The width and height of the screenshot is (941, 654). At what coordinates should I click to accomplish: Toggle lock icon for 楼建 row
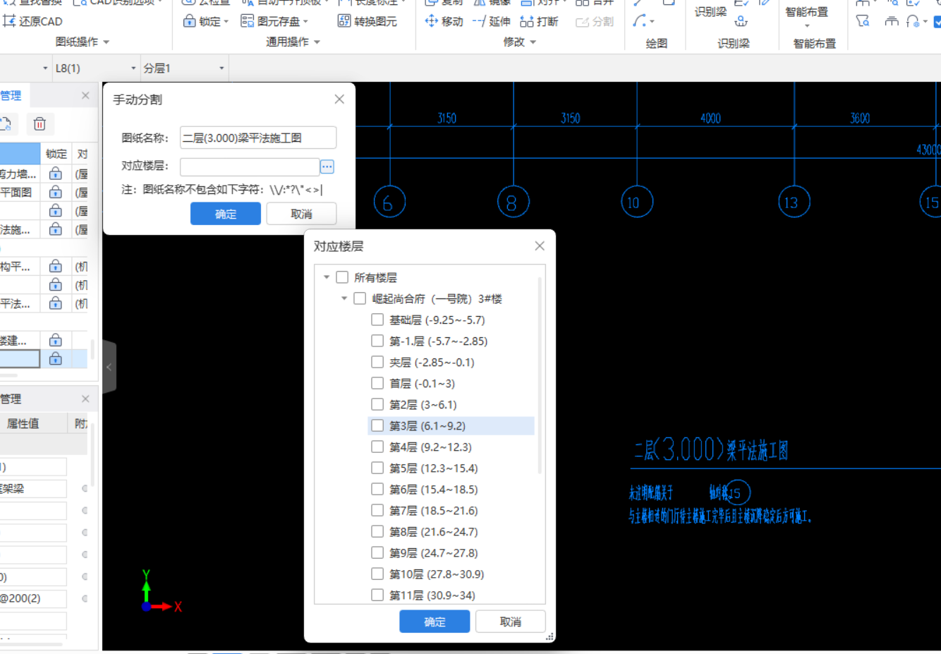pyautogui.click(x=55, y=341)
